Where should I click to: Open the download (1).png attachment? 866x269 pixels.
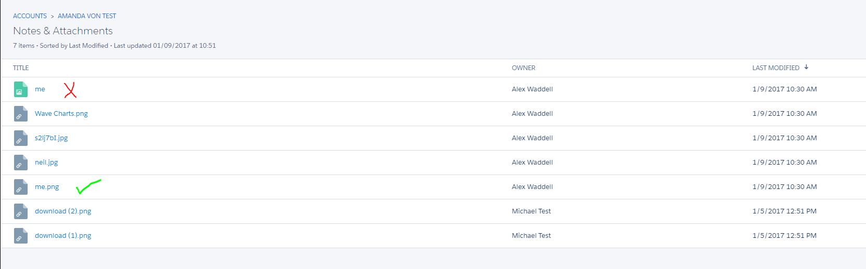tap(63, 236)
